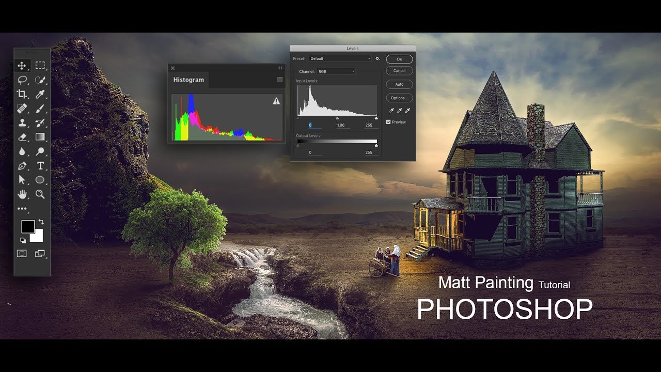Click Cancel in the Levels dialog
The width and height of the screenshot is (661, 372).
click(x=399, y=71)
